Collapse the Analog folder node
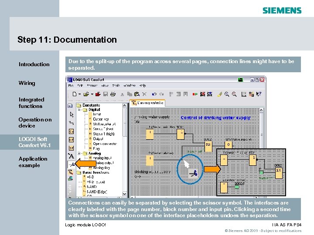Viewport: 314px width, 235px height. [79, 154]
